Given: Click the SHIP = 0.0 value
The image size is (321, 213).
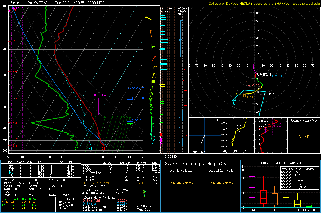Looking at the screenshot, I should coord(64,208).
